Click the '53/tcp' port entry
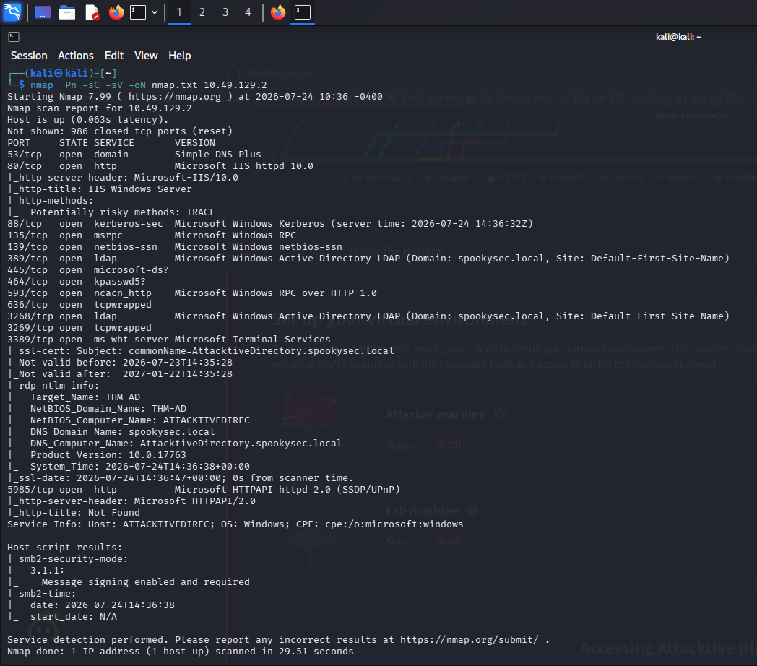Screen dimensions: 757x666 coord(25,155)
